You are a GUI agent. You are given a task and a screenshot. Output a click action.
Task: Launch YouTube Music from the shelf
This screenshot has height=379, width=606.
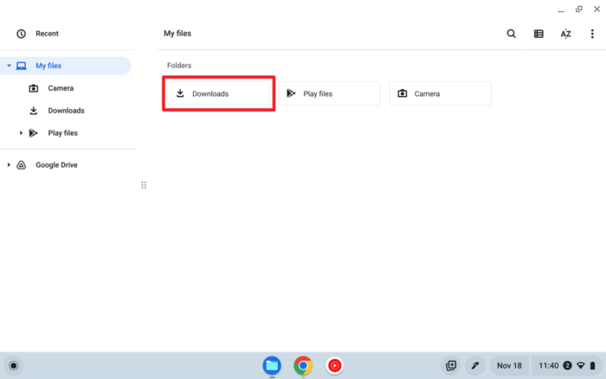(x=335, y=365)
